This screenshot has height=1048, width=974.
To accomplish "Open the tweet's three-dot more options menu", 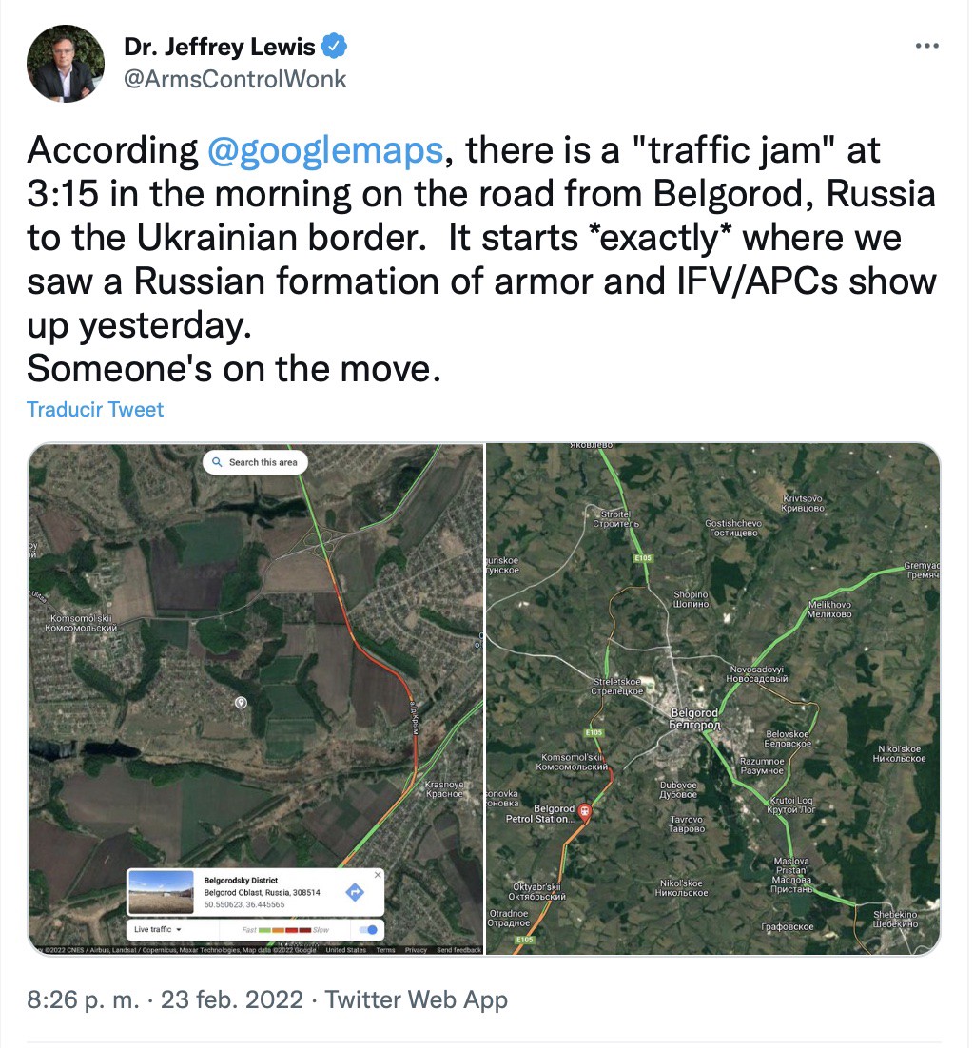I will click(x=927, y=46).
